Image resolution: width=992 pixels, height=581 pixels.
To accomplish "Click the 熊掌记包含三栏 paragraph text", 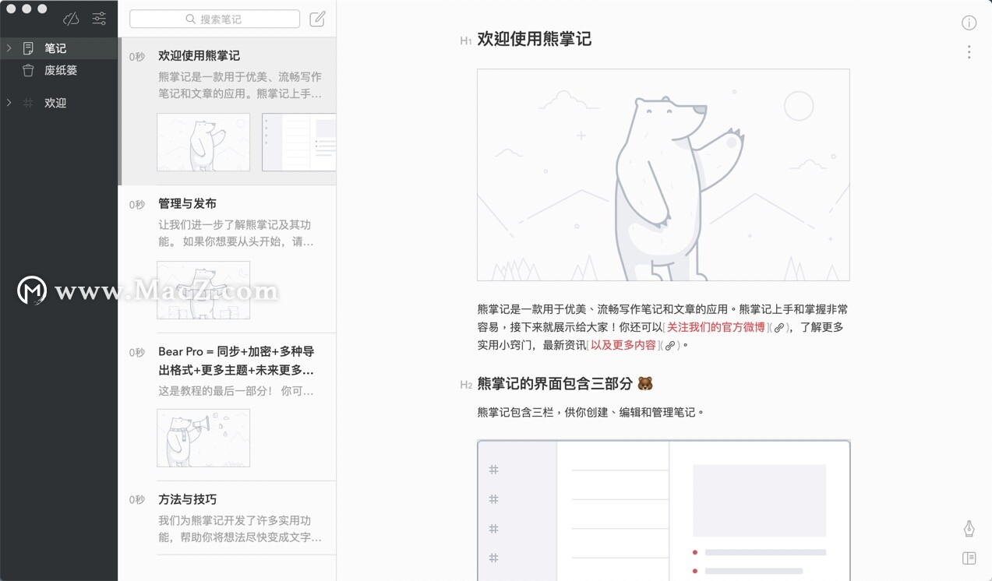I will pyautogui.click(x=591, y=412).
